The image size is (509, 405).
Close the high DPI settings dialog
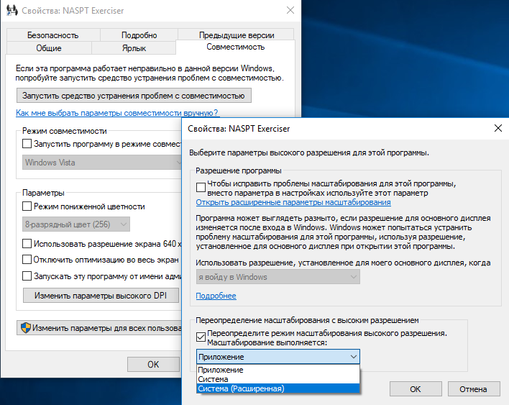pyautogui.click(x=498, y=128)
